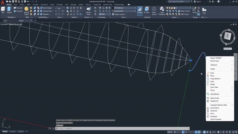Expand the Draw panel

pos(60,17)
